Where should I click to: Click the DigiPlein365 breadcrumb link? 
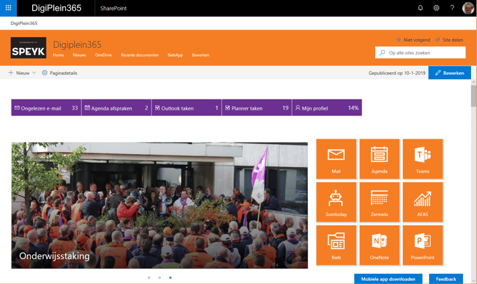[x=24, y=23]
